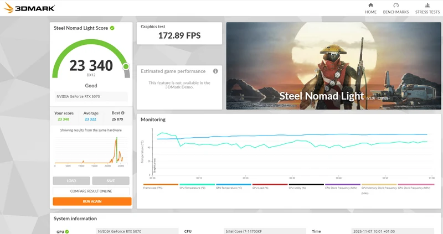Click the SAVE button

point(111,181)
